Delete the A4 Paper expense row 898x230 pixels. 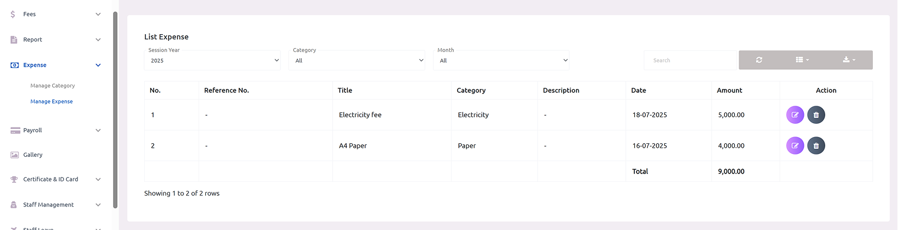point(816,145)
